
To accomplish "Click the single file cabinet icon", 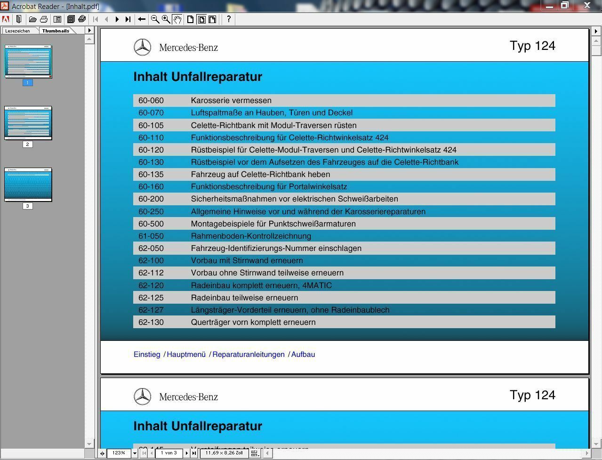I will 71,19.
